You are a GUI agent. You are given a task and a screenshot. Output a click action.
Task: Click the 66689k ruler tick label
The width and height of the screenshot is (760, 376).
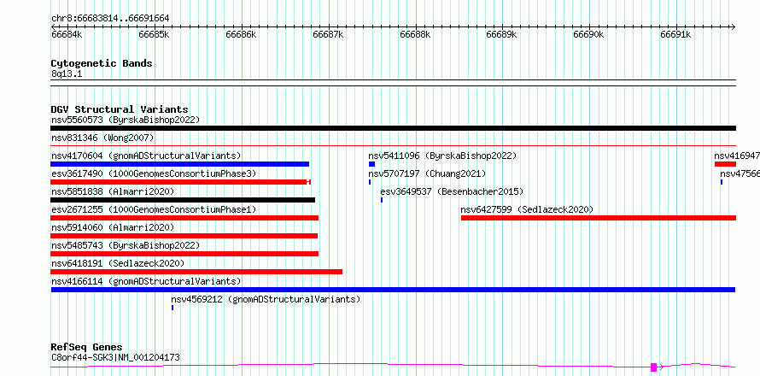(x=501, y=34)
